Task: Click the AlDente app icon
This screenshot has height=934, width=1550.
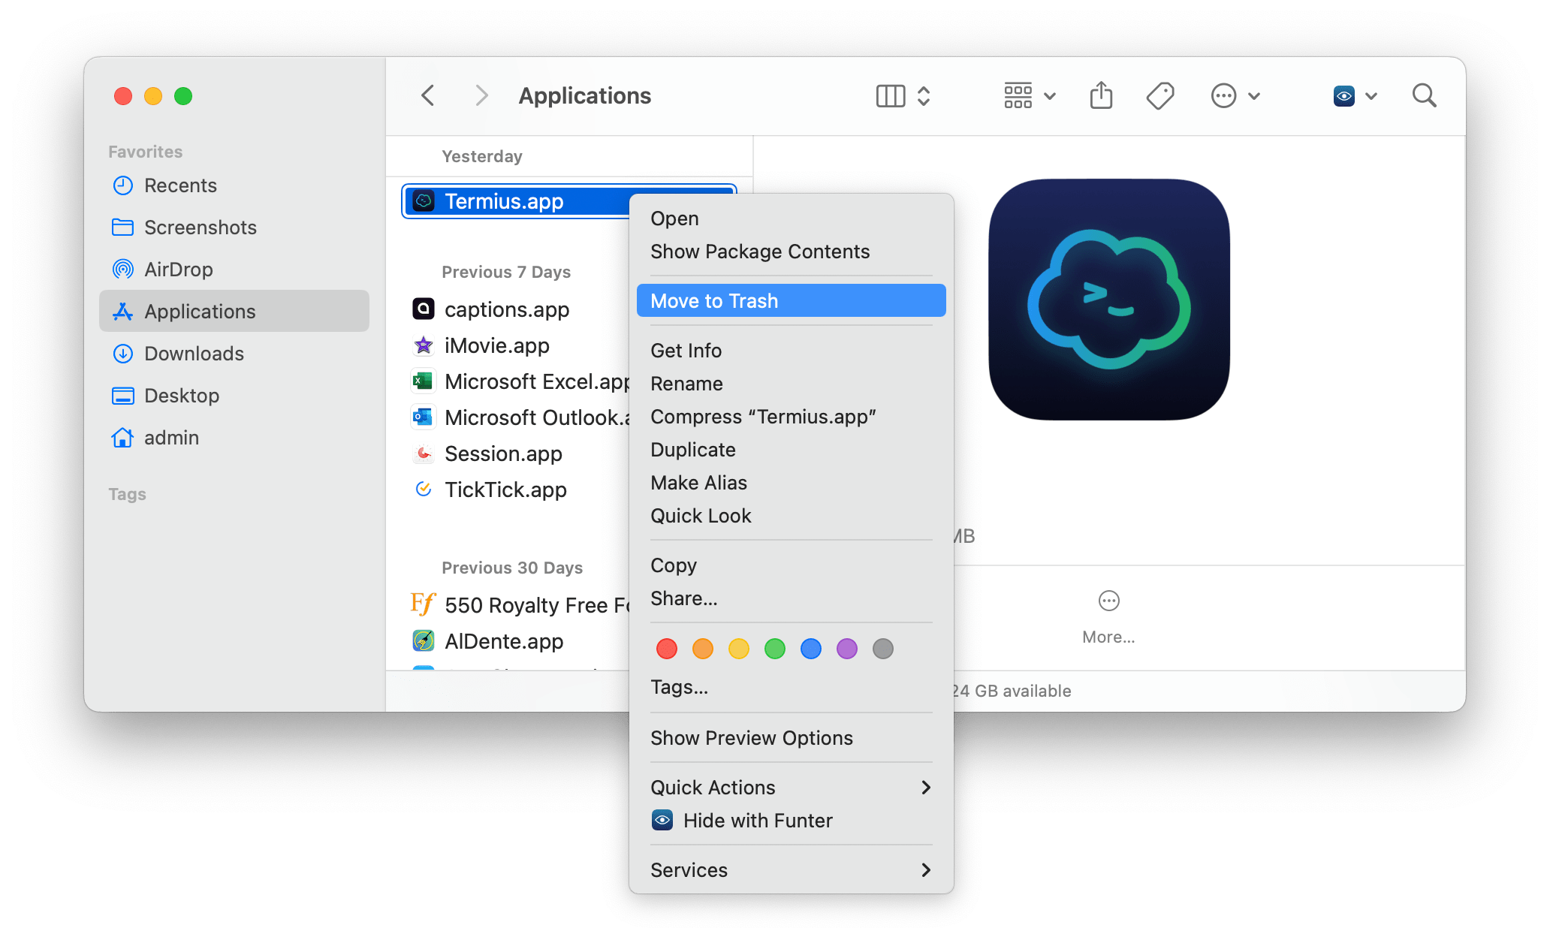Action: [x=424, y=641]
